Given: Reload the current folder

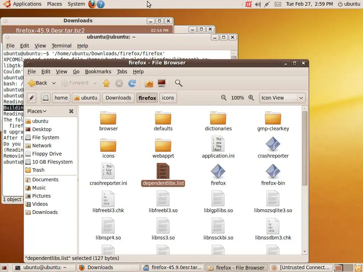Looking at the screenshot, I should 132,83.
